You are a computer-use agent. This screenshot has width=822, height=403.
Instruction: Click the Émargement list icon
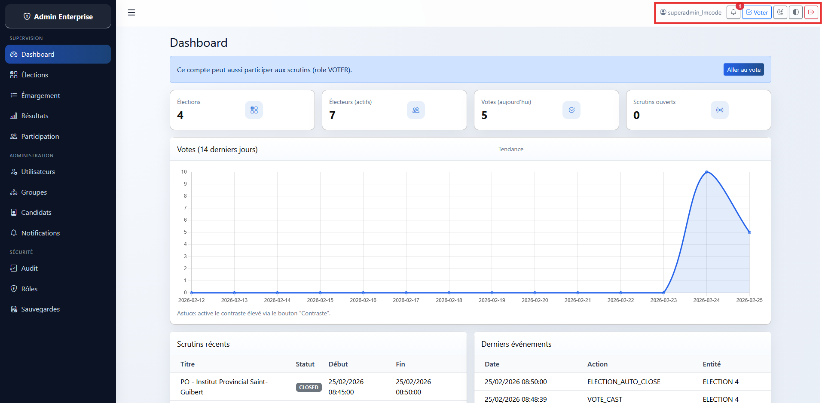pyautogui.click(x=14, y=95)
